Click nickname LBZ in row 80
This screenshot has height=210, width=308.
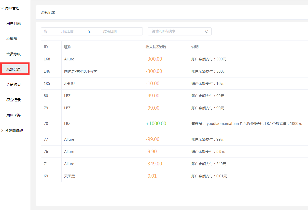coord(67,96)
